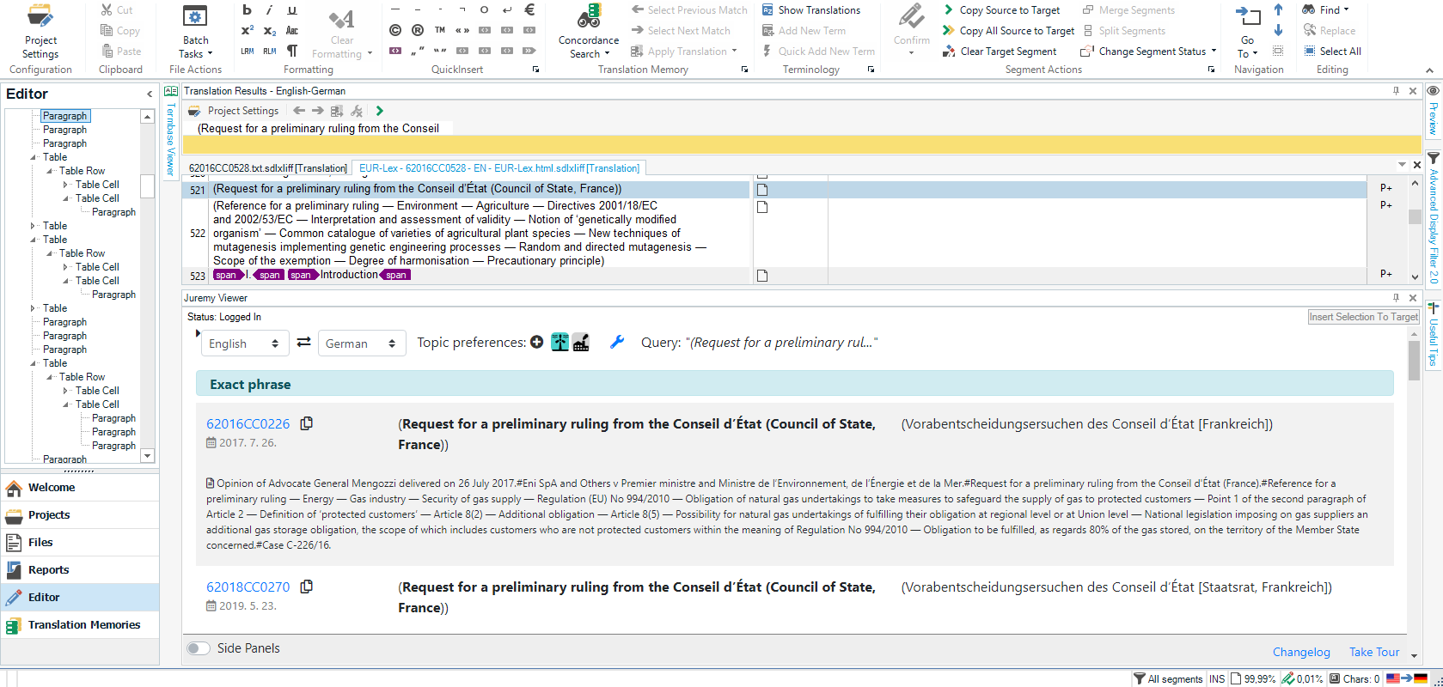
Task: Insert LRM left-to-right mark
Action: 247,51
